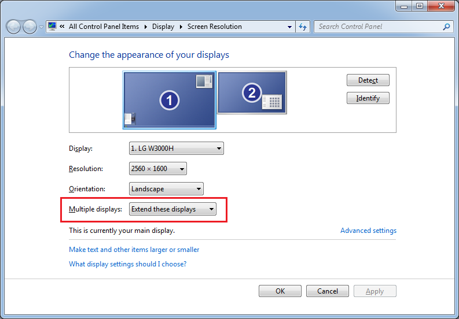Click the search magnifier icon

coord(446,27)
